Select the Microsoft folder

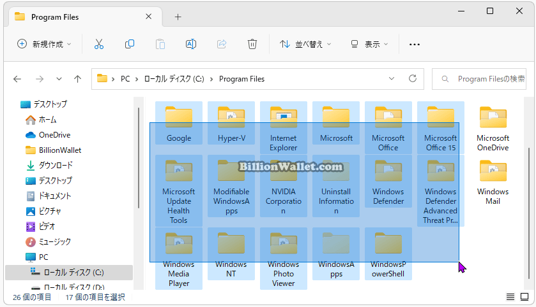(335, 123)
